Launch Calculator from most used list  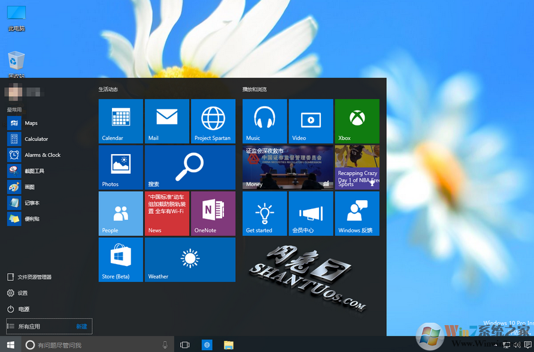point(36,139)
